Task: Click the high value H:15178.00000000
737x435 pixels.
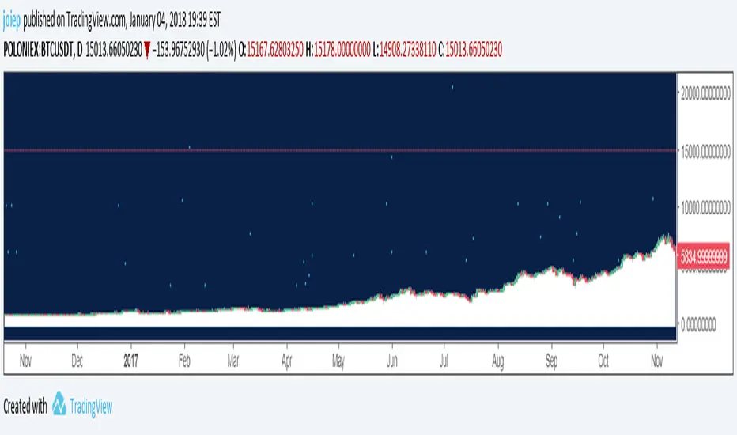Action: (338, 49)
